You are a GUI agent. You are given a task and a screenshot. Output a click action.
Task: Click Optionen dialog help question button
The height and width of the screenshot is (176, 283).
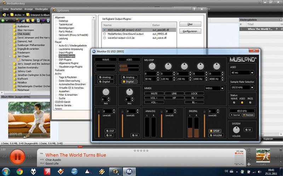coord(194,9)
